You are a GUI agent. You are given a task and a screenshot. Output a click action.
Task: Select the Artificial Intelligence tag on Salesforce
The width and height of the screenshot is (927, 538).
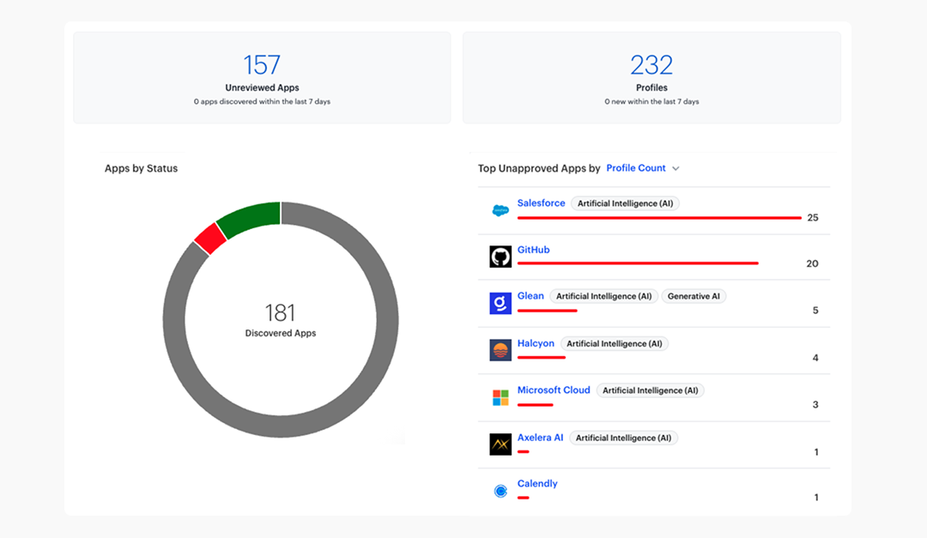625,203
